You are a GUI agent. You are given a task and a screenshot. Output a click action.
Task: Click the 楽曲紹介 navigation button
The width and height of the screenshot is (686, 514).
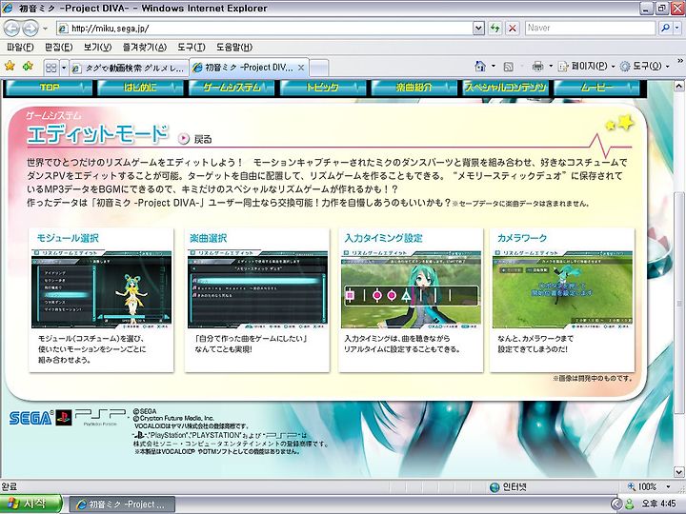click(x=414, y=88)
